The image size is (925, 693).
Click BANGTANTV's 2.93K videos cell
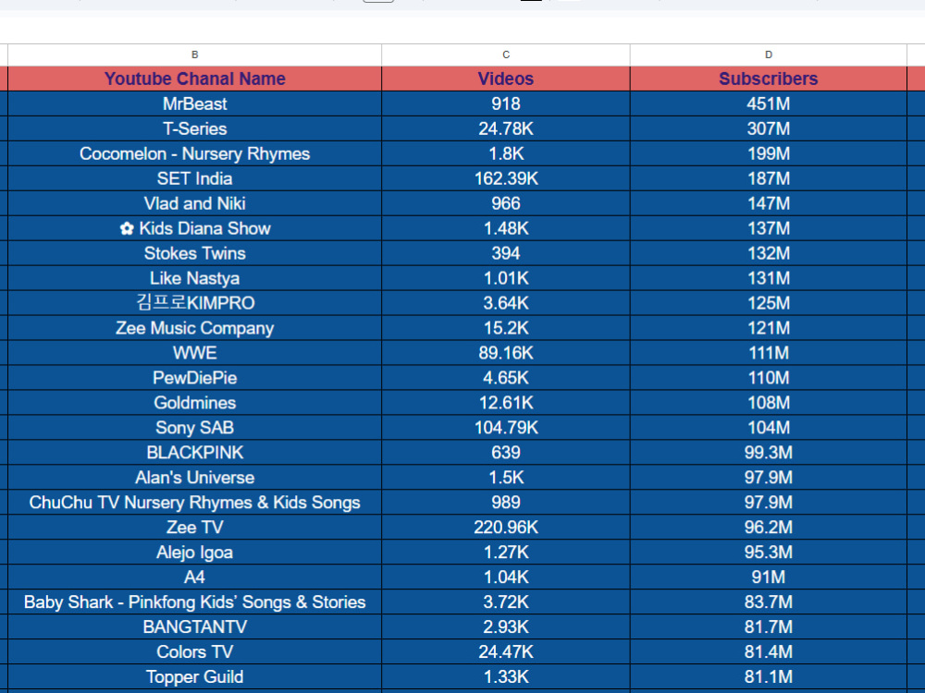[x=506, y=626]
